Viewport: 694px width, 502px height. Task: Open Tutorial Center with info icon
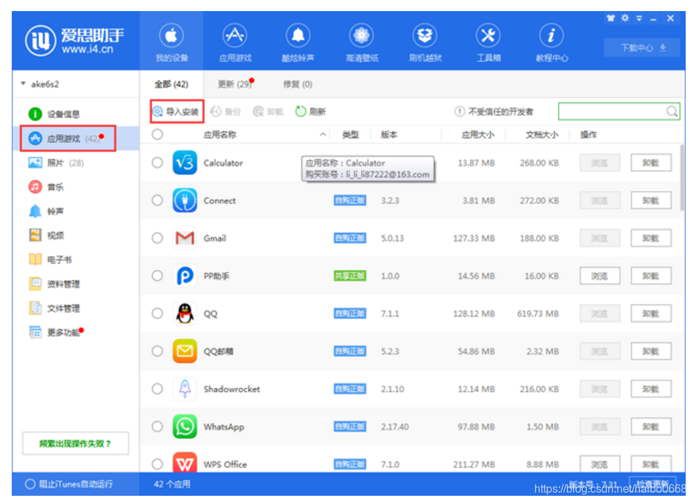tap(552, 41)
